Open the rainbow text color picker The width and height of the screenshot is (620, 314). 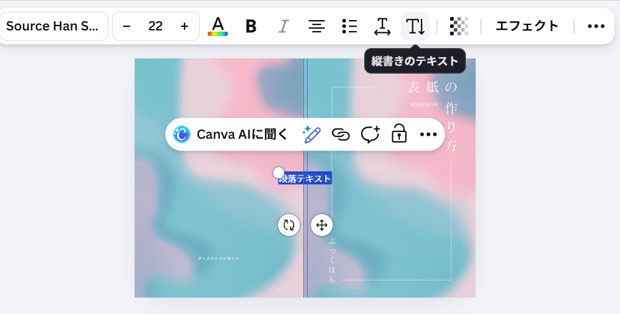(218, 26)
